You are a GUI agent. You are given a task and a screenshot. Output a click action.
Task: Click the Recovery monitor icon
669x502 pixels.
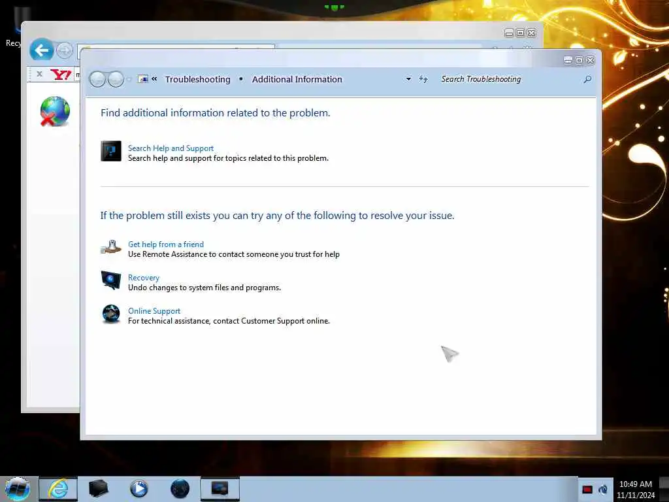(111, 280)
